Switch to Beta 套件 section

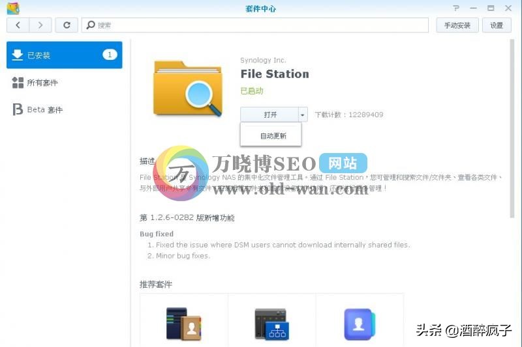[x=64, y=109]
